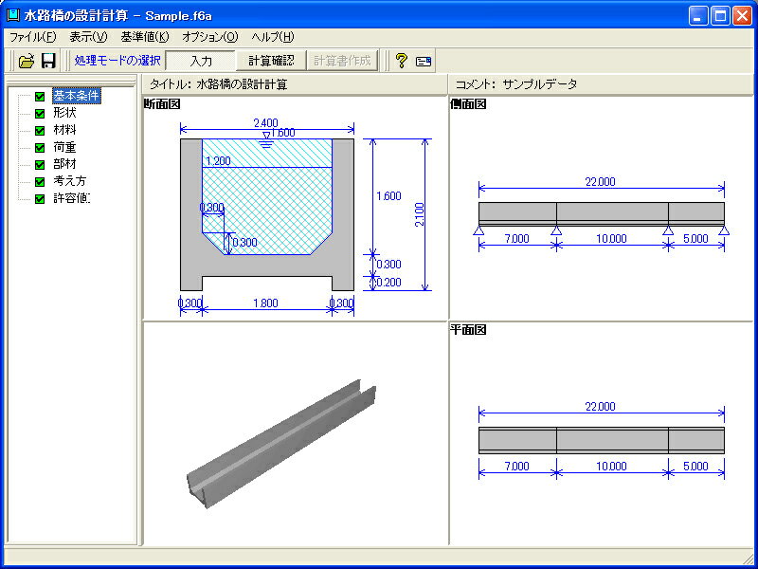This screenshot has height=569, width=758.
Task: Click the open file folder icon
Action: 27,61
